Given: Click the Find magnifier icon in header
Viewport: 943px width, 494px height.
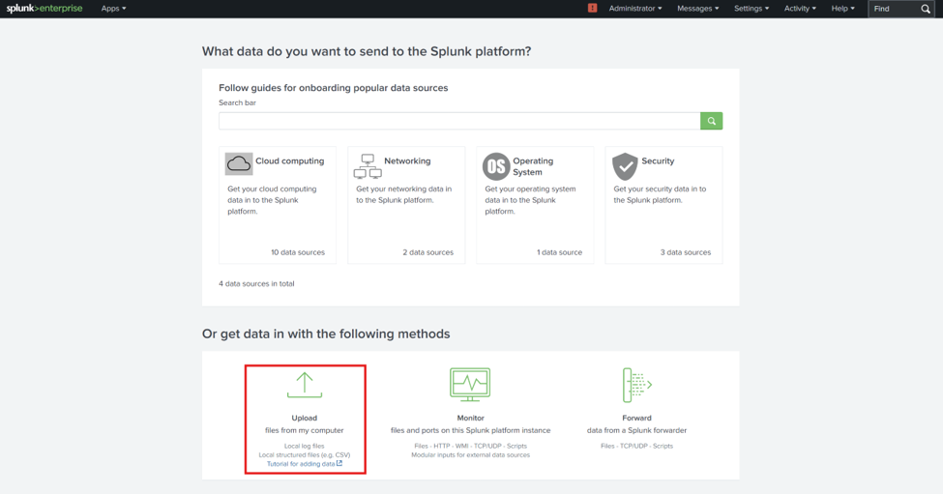Looking at the screenshot, I should [x=926, y=9].
